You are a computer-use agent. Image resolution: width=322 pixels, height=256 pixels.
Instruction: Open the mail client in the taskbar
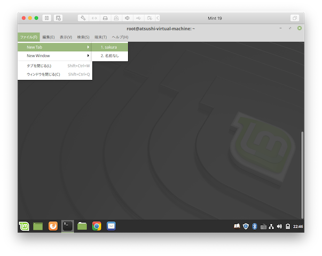tap(111, 226)
